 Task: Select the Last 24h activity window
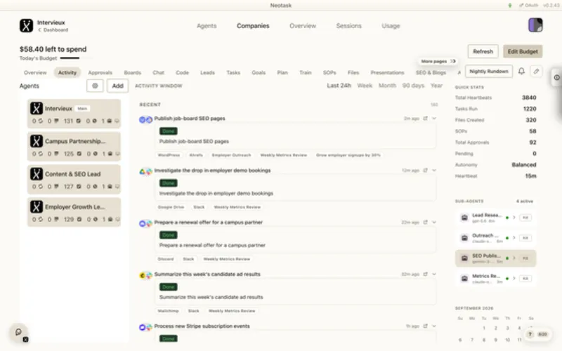(x=339, y=86)
